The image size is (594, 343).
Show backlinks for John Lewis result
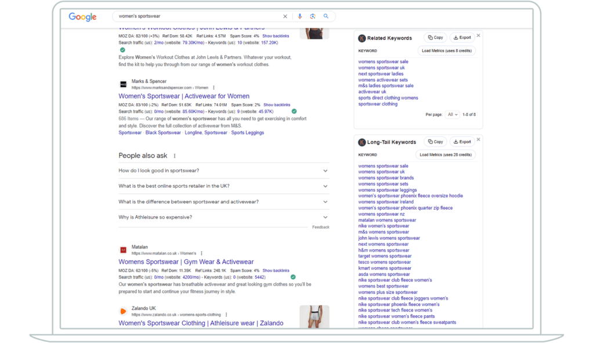(276, 36)
